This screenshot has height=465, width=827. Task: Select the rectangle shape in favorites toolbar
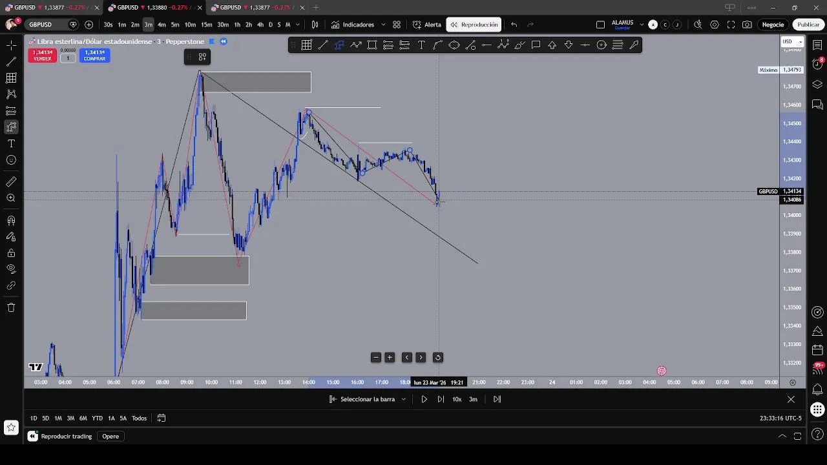tap(372, 45)
